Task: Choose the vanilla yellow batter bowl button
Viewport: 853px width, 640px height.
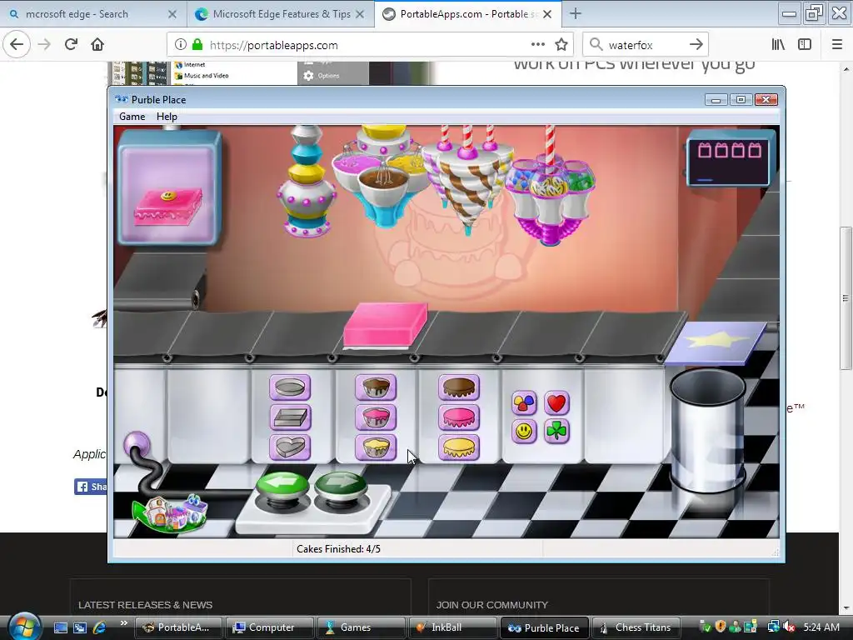Action: pyautogui.click(x=376, y=447)
